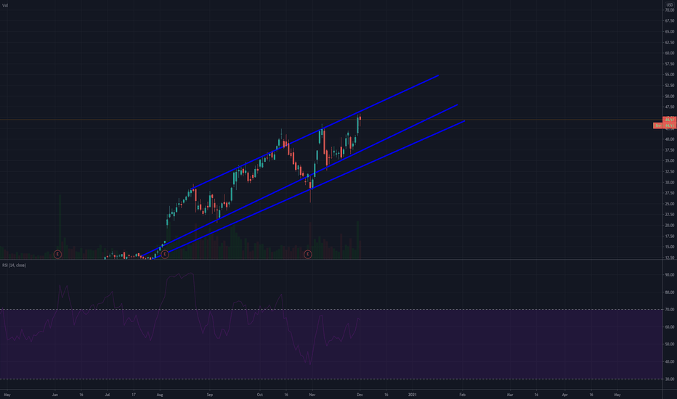Viewport: 677px width, 399px height.
Task: Click the 2021 label on time axis
Action: [413, 395]
